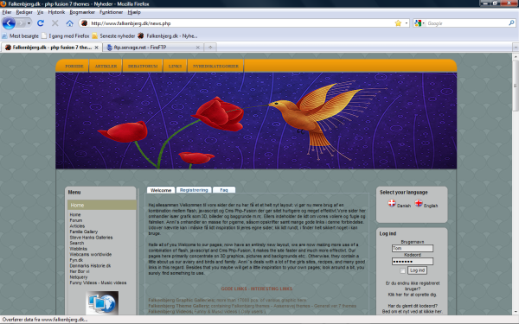Reload the page with the refresh icon
519x324 pixels.
(41, 23)
